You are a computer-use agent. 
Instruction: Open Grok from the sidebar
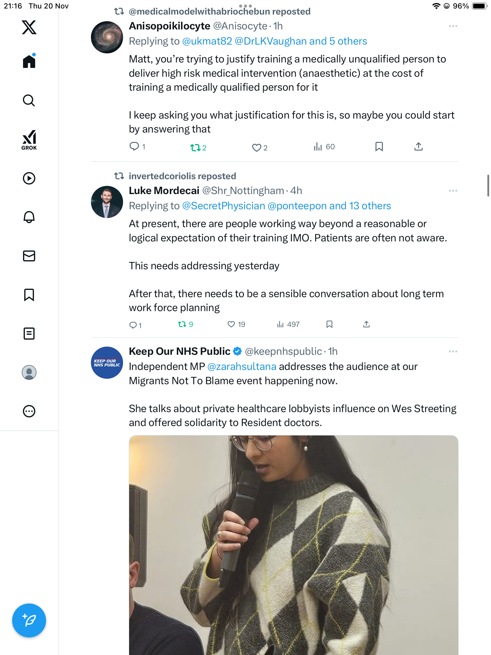[x=29, y=140]
